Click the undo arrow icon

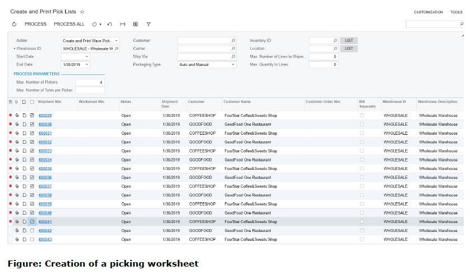click(x=110, y=24)
